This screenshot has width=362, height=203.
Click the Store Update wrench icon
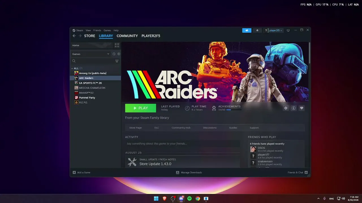[x=132, y=162]
